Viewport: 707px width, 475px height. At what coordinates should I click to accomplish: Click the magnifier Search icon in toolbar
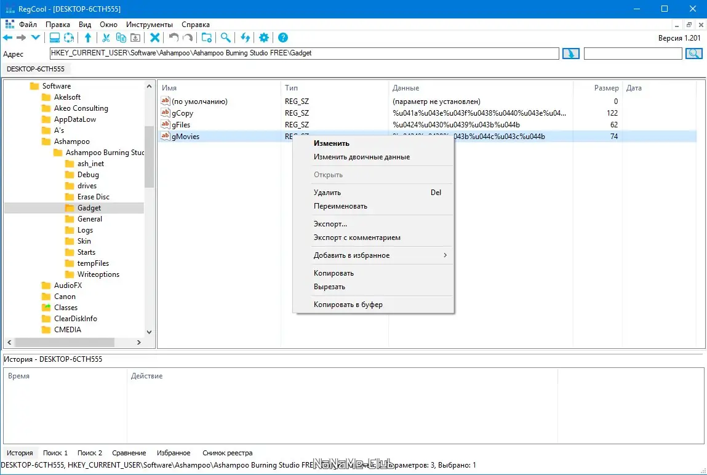(x=225, y=38)
